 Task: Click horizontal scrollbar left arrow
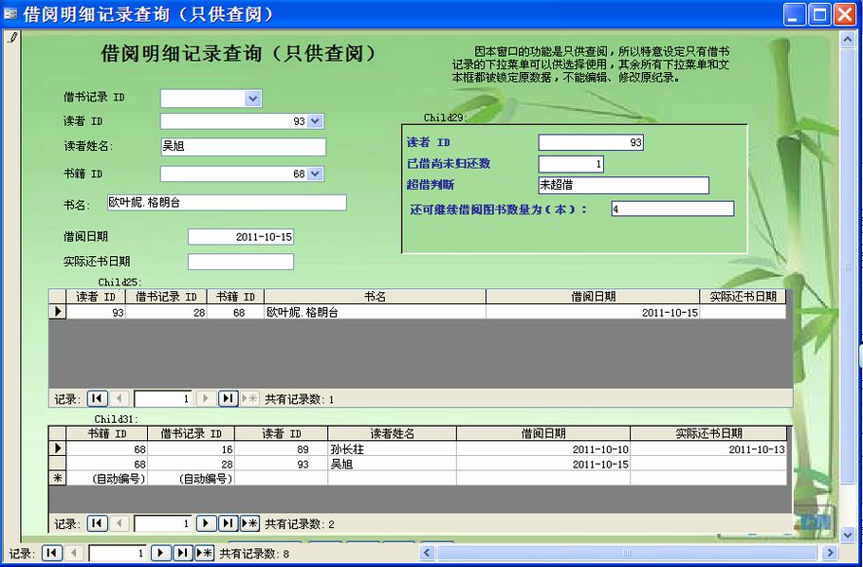428,553
